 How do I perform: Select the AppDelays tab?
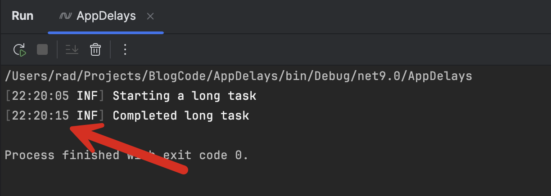click(x=106, y=16)
